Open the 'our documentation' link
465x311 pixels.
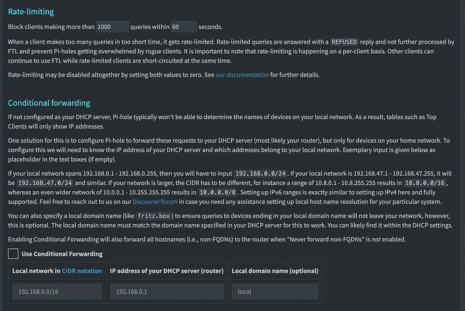(242, 74)
